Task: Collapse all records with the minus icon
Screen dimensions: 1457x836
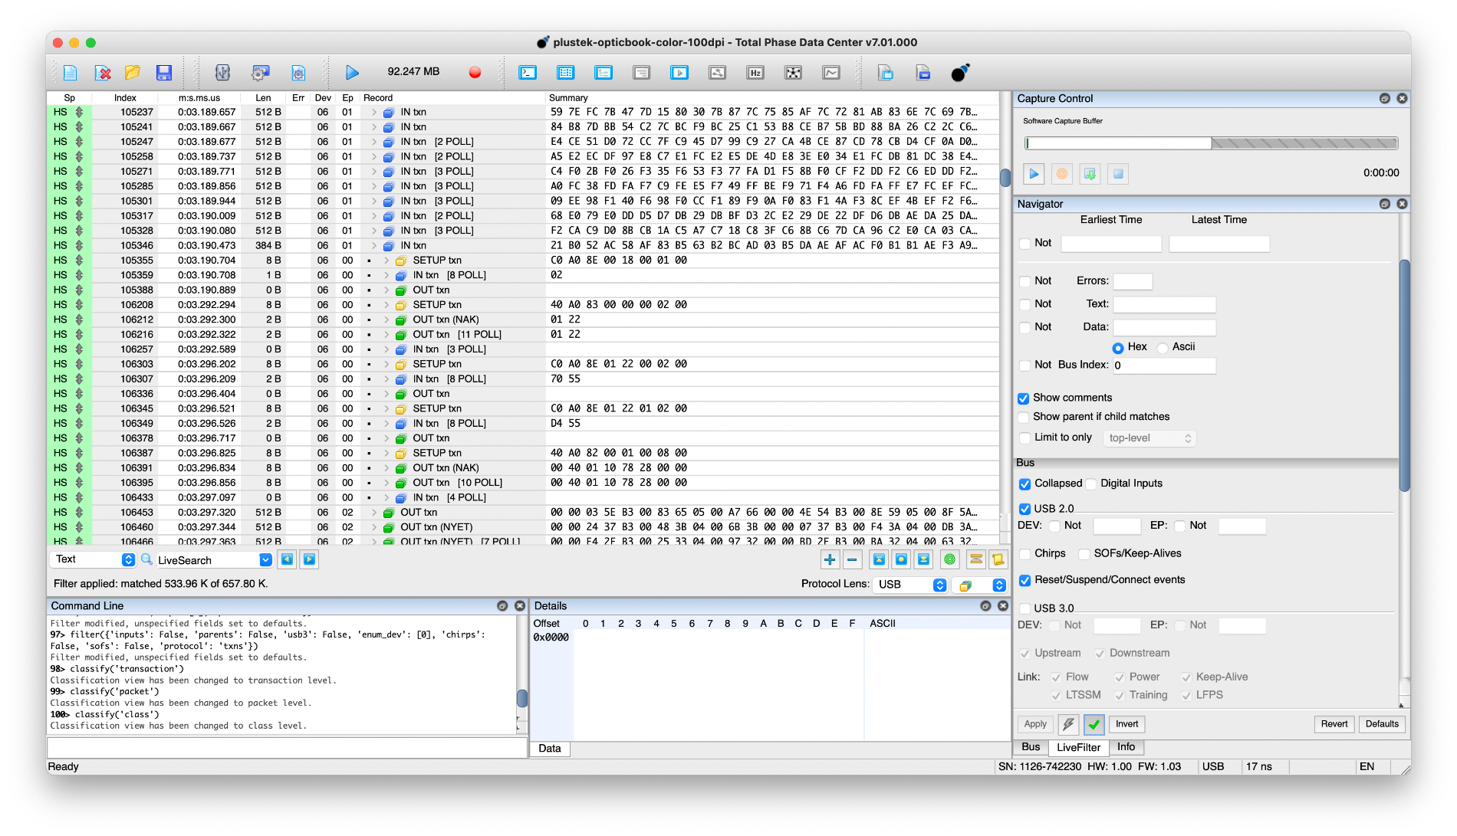Action: [x=852, y=560]
